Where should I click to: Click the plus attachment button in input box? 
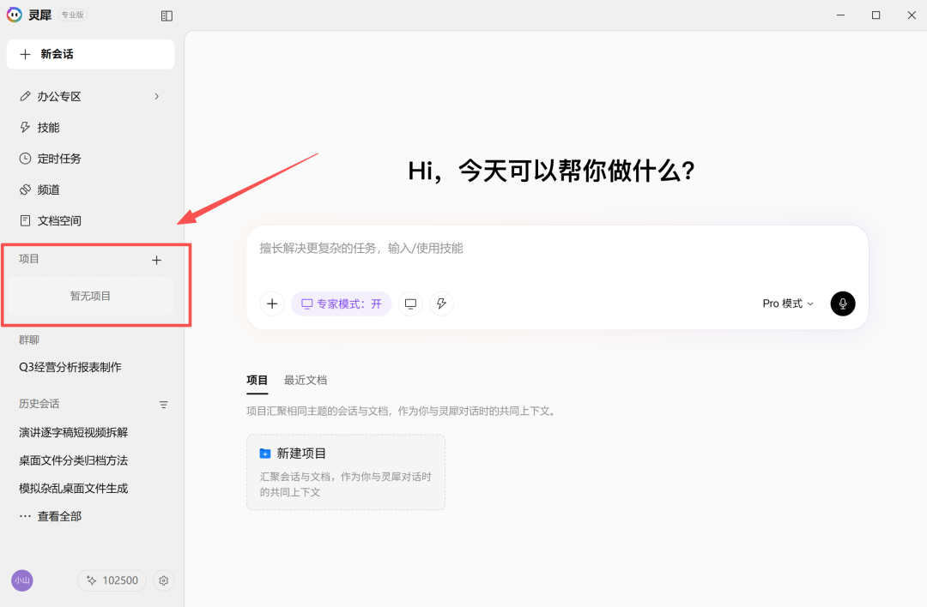click(x=272, y=303)
